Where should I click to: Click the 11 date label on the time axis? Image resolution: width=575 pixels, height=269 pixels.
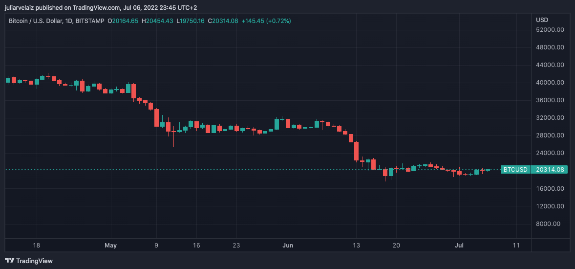[516, 245]
